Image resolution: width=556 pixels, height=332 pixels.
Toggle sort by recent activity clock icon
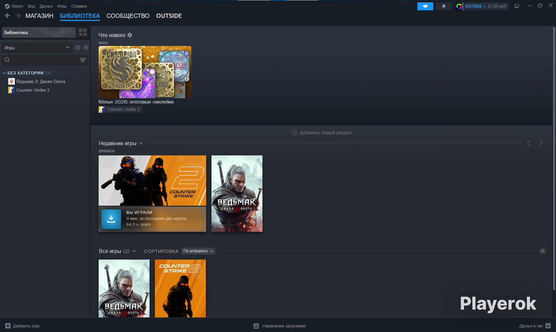(77, 48)
